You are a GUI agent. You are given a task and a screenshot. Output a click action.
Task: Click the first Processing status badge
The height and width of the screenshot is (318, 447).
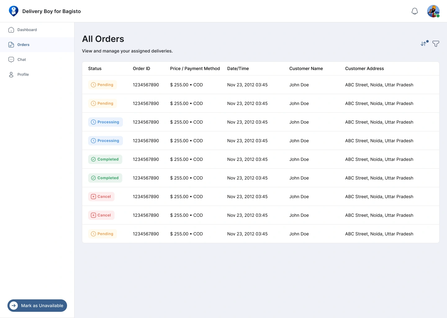pos(106,122)
